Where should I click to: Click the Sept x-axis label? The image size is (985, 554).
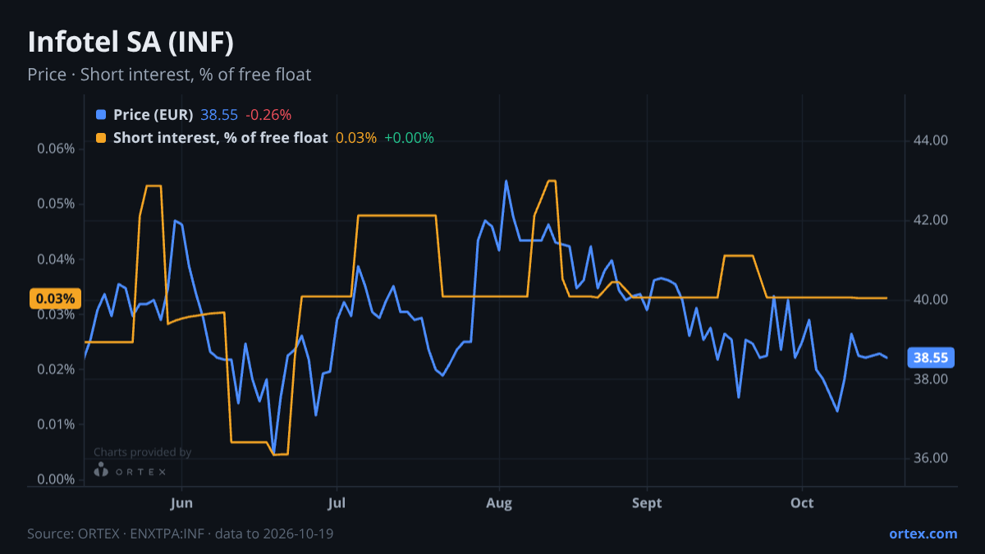(x=648, y=502)
